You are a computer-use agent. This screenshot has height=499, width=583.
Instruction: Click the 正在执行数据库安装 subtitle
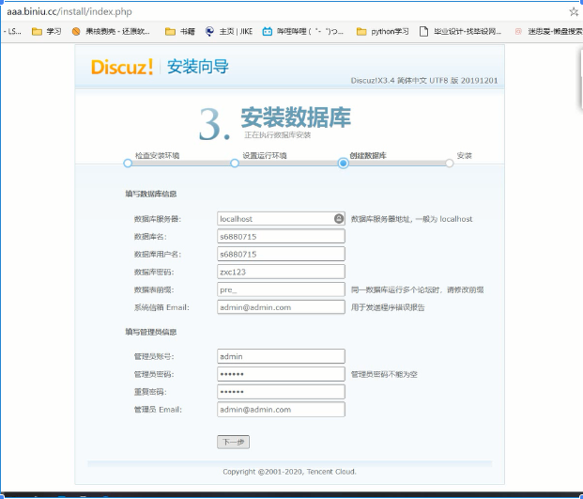277,135
